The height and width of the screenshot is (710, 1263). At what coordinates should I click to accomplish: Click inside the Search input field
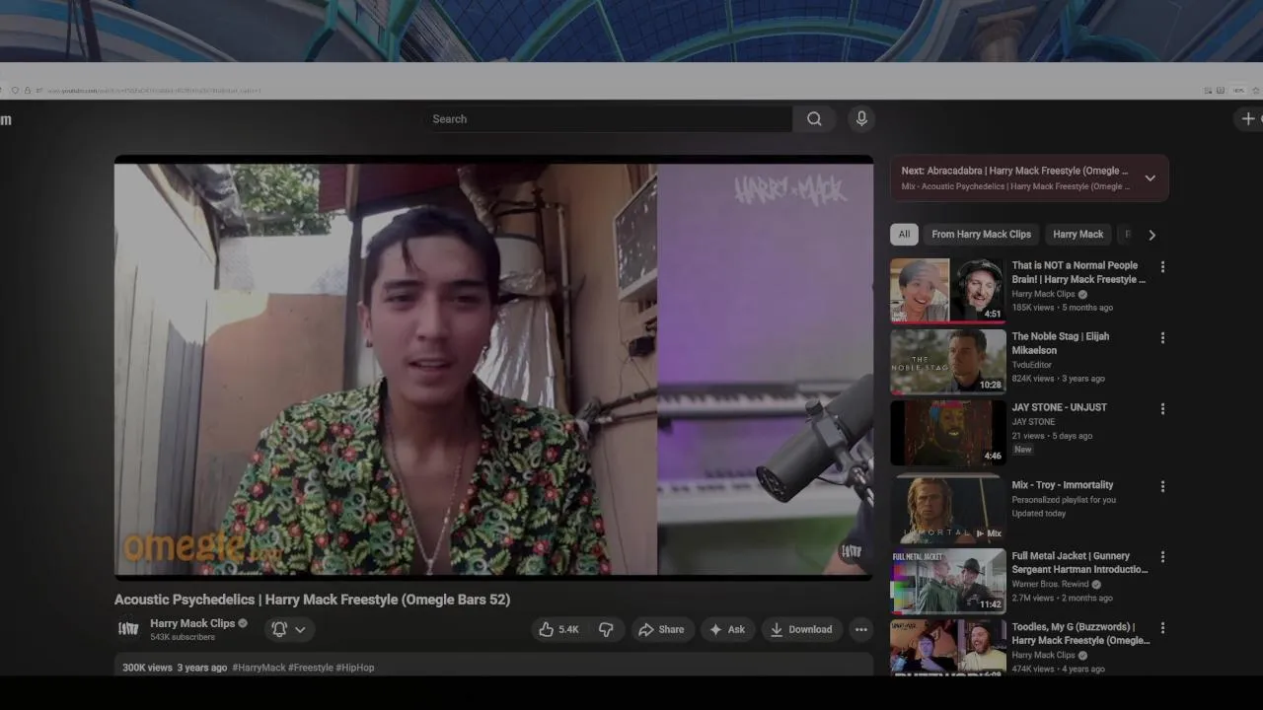[x=607, y=119]
